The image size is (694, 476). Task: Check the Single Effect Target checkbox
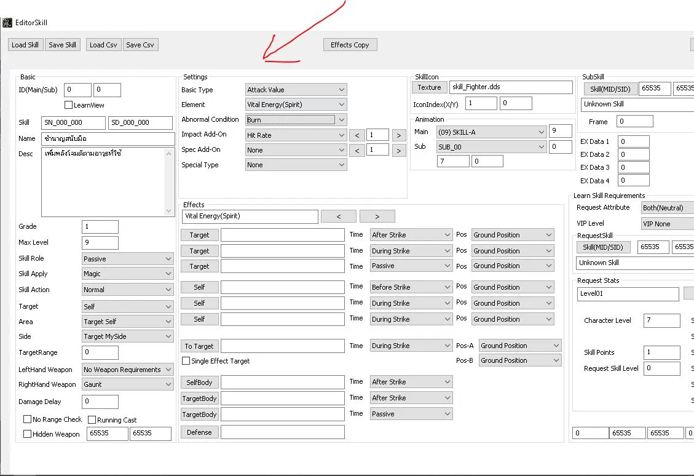point(186,361)
